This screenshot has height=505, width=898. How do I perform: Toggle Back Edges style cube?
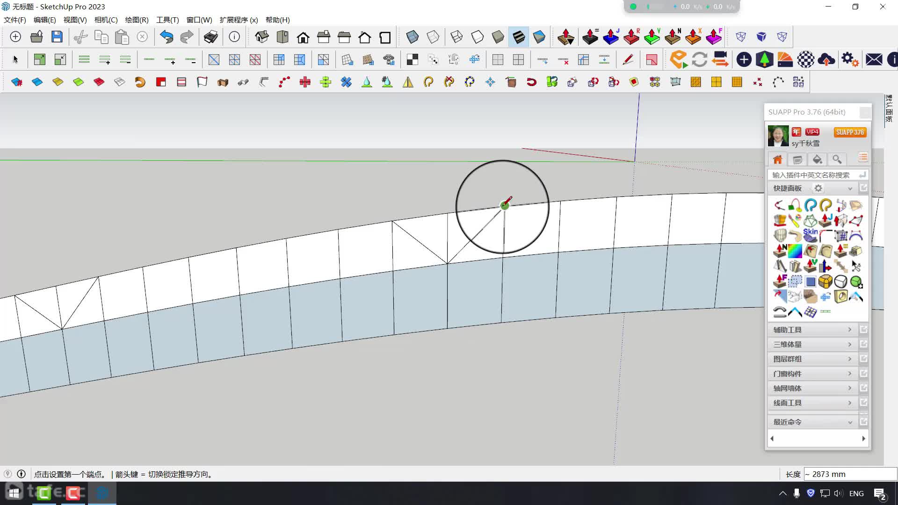[433, 37]
